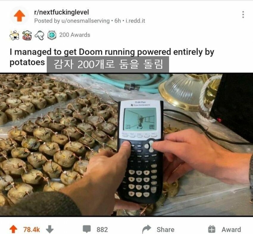Click the teal badge award icon

(52, 35)
